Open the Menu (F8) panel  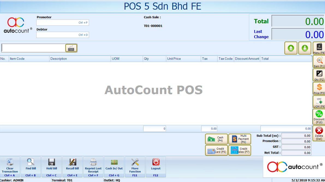(319, 48)
